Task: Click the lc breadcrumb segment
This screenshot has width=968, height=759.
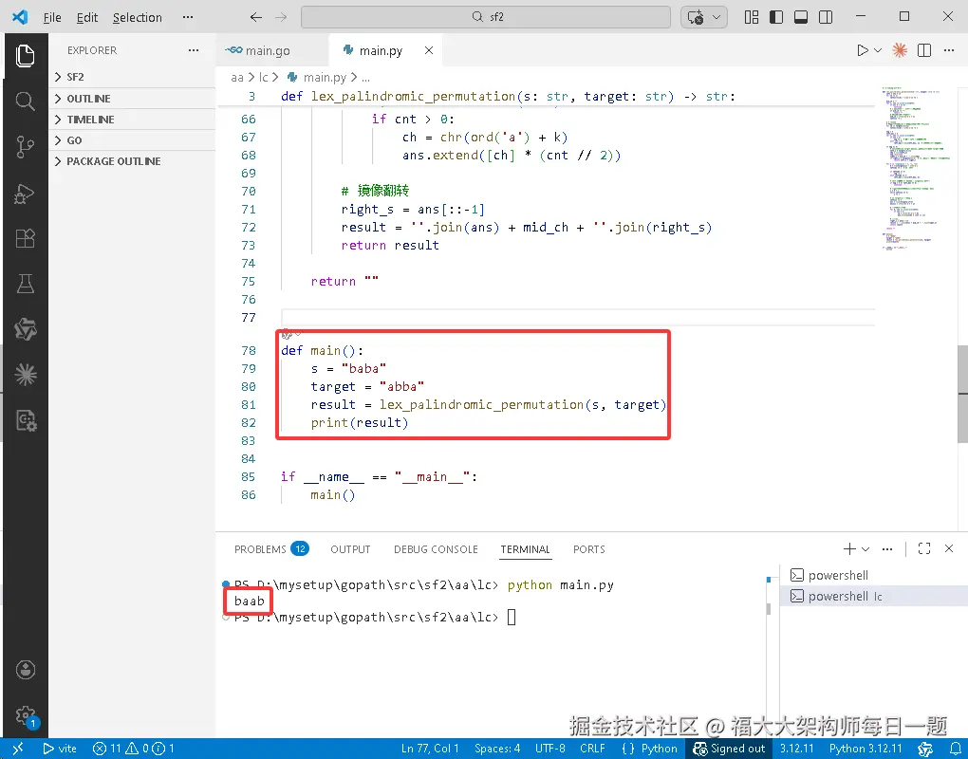Action: click(x=264, y=77)
